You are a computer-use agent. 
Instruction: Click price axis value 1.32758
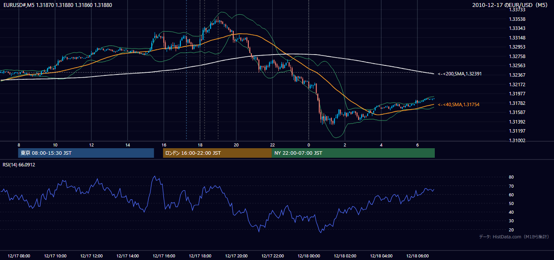coord(517,56)
